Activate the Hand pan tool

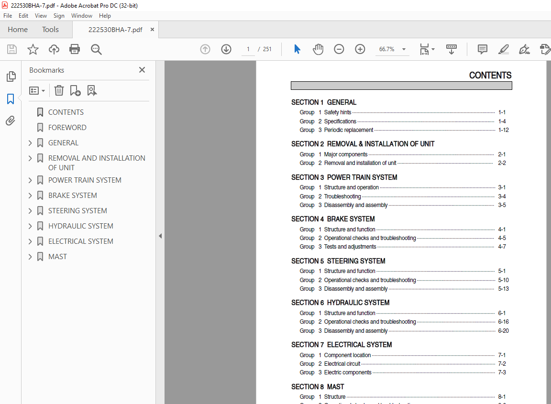[x=318, y=49]
